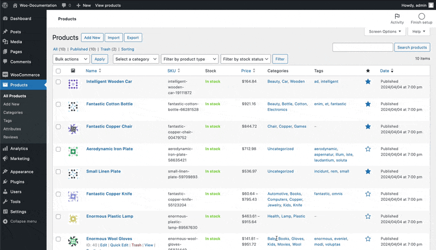Open the Select a category dropdown
The height and width of the screenshot is (250, 436).
pos(136,59)
